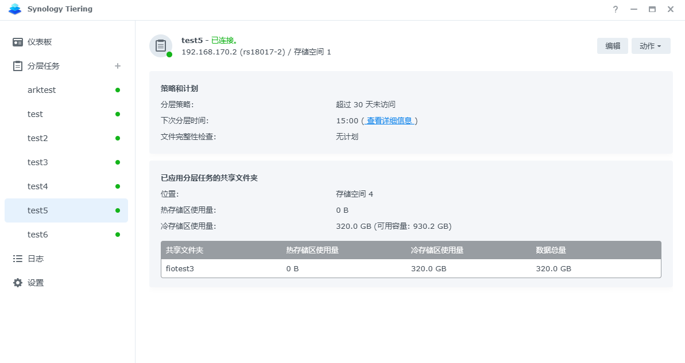Open the 查看详细信息 link

pyautogui.click(x=389, y=120)
